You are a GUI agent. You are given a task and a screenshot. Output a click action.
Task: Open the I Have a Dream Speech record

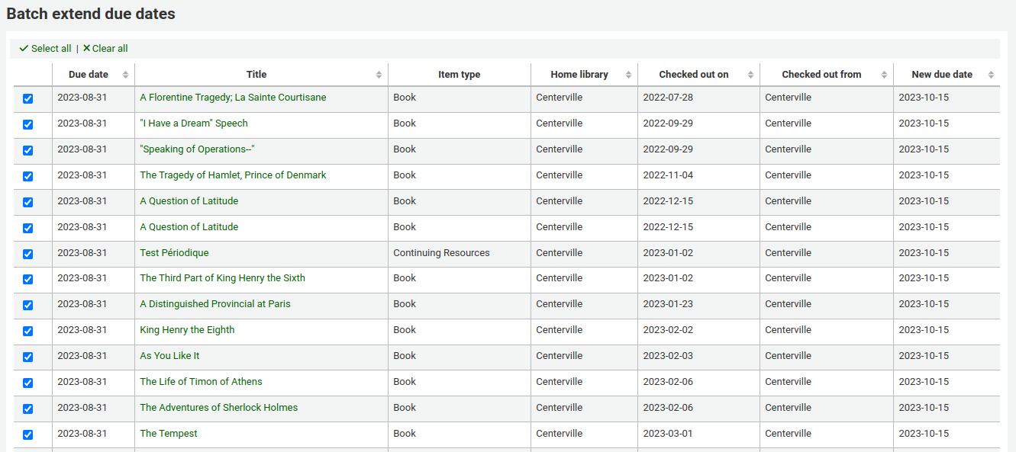(193, 123)
